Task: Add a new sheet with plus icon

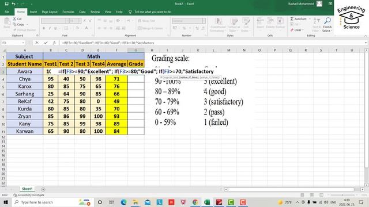Action: [x=43, y=189]
